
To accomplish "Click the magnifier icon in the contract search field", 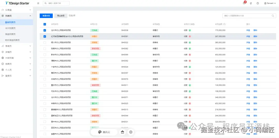I will (273, 16).
